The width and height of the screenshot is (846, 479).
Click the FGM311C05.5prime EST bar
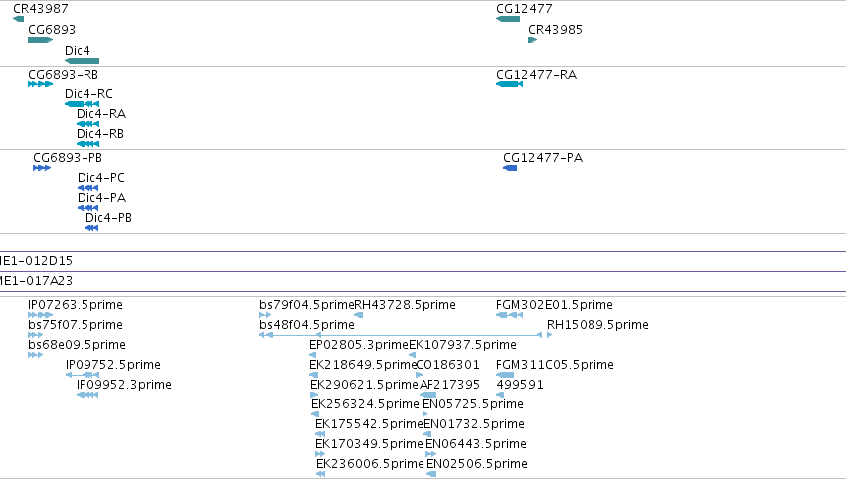[x=505, y=375]
